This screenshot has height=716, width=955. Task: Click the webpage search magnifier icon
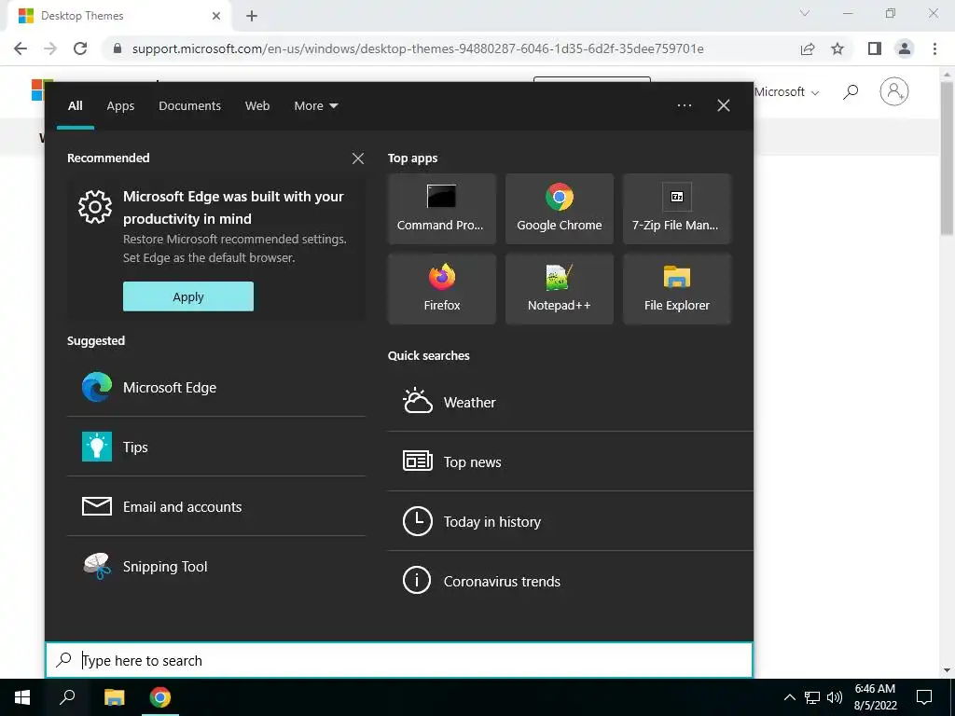pos(851,92)
